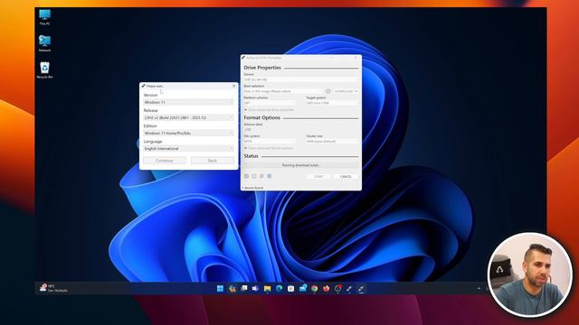Image resolution: width=579 pixels, height=325 pixels.
Task: Launch Google Chrome from the taskbar
Action: pos(314,289)
